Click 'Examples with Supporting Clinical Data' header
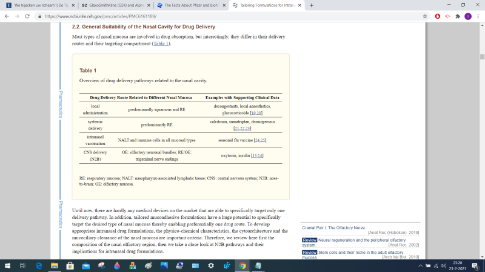The image size is (485, 272). coord(242,97)
